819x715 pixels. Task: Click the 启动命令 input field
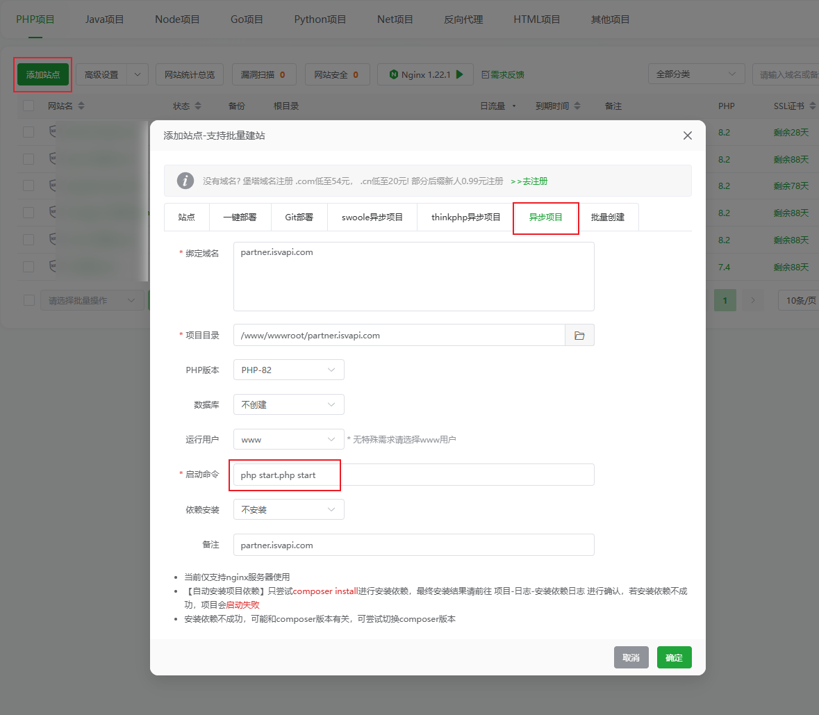(413, 475)
